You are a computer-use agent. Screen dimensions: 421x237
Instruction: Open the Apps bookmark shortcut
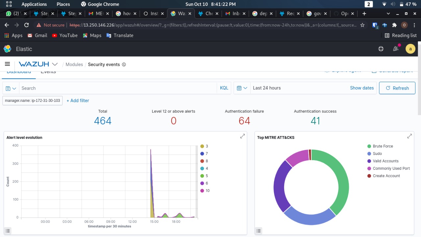pos(13,35)
